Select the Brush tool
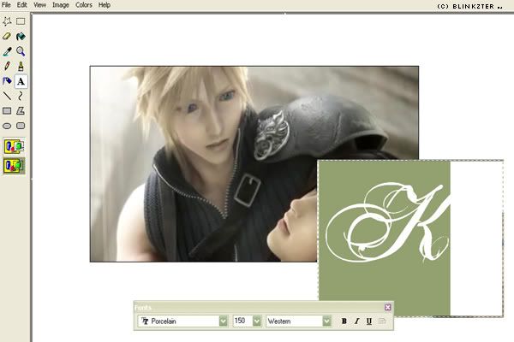Viewport: 514px width, 342px height. click(21, 66)
